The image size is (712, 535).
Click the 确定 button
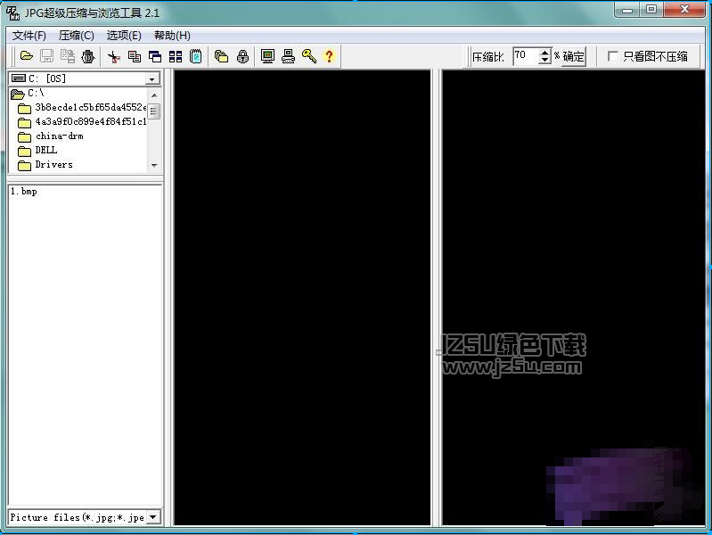point(573,56)
